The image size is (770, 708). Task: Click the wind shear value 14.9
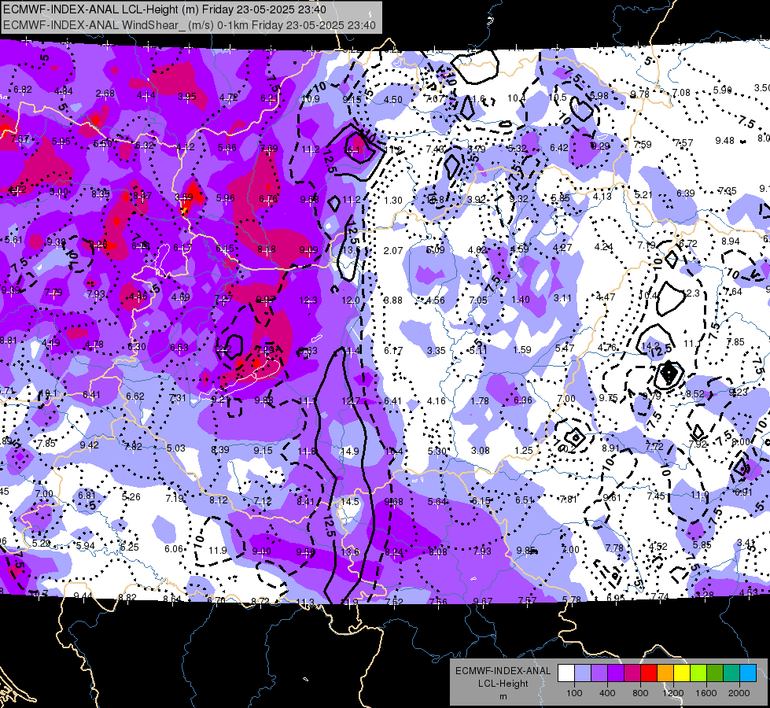click(350, 451)
